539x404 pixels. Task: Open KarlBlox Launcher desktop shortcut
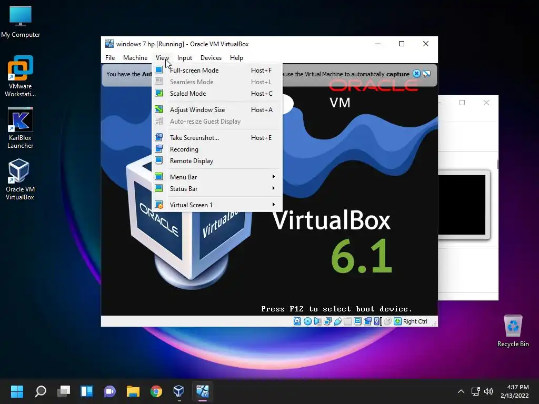(21, 128)
